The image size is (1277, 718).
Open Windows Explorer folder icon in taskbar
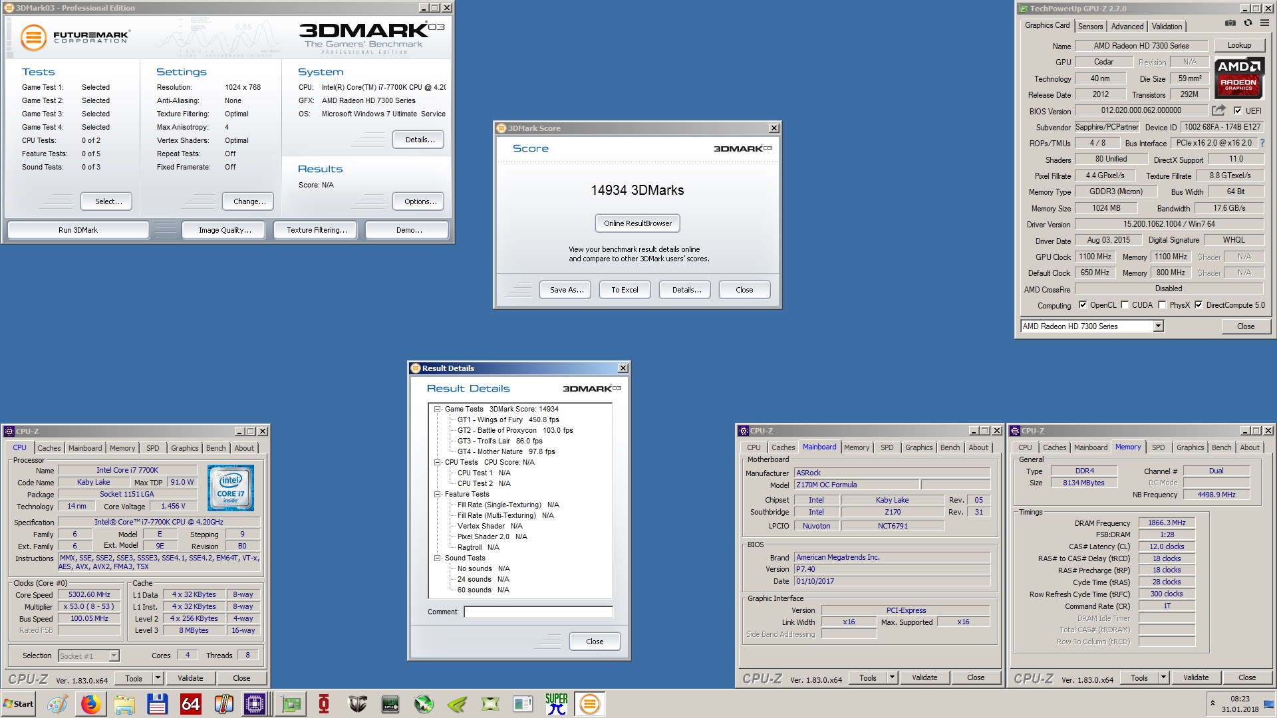point(124,704)
